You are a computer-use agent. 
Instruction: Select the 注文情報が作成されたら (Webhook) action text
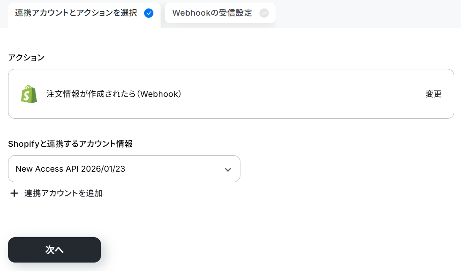[x=114, y=94]
